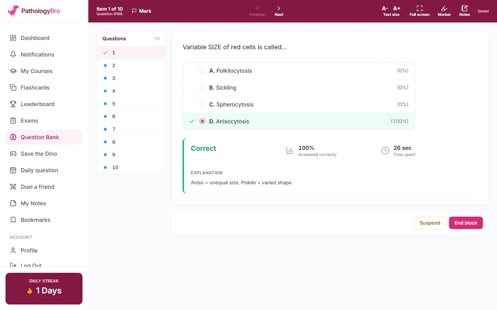Click the Leaderboard trophy icon

(x=13, y=104)
